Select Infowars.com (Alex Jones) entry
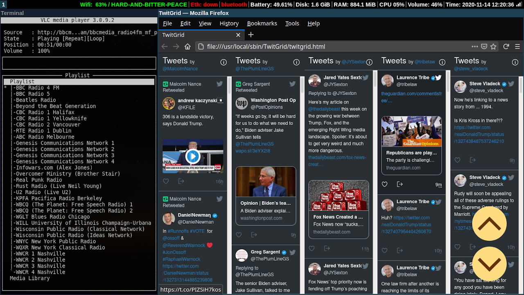This screenshot has width=524, height=295. tap(53, 168)
